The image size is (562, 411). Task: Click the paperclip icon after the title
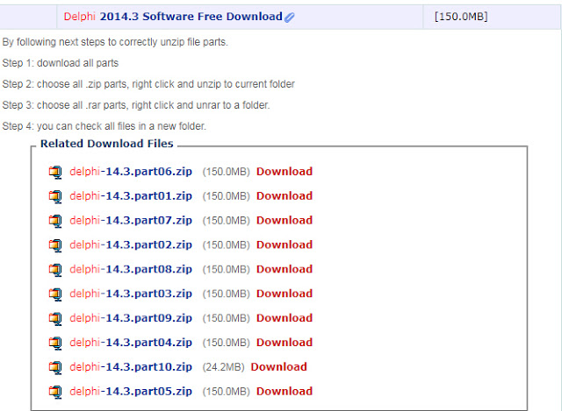pyautogui.click(x=290, y=17)
